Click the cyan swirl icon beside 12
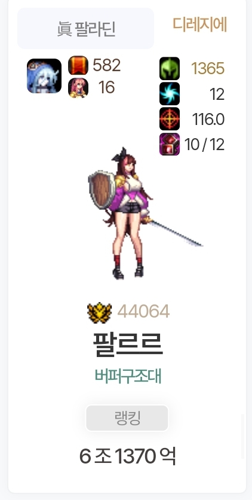This screenshot has height=500, width=252. (170, 94)
